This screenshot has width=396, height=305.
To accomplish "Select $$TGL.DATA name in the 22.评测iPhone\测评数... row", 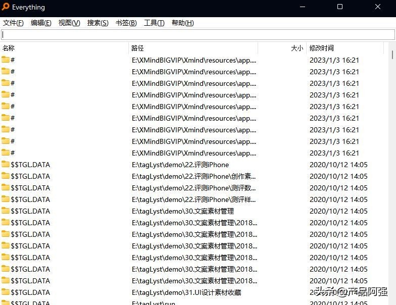I will (x=30, y=188).
